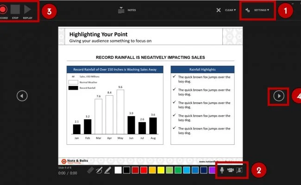Viewport: 301px width, 185px height.
Task: Expand the Clear dropdown
Action: [x=230, y=10]
